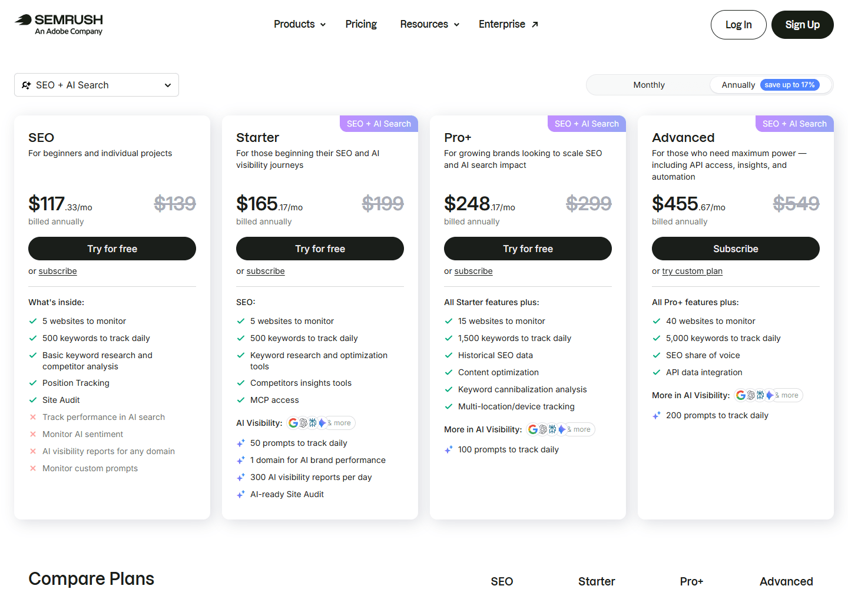Click the AI engine icons in Starter plan

coord(321,423)
